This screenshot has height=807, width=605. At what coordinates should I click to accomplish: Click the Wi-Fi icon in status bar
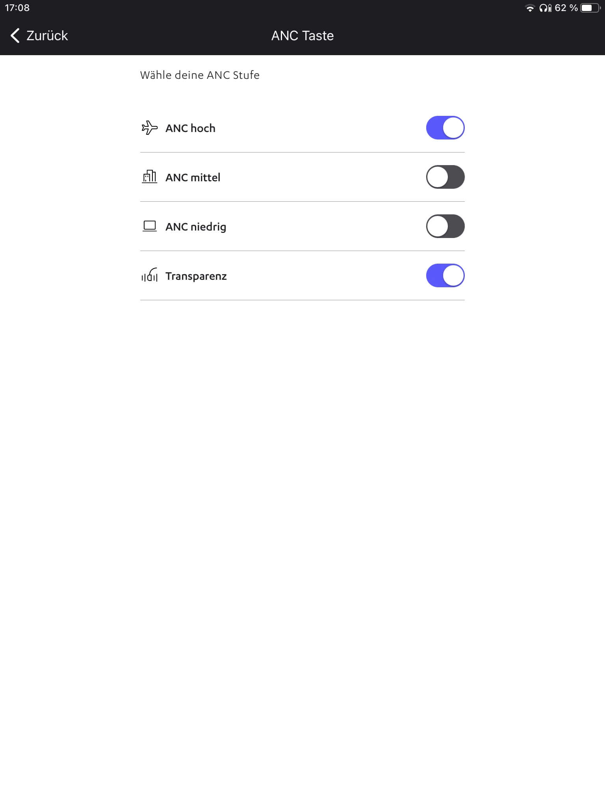coord(530,8)
